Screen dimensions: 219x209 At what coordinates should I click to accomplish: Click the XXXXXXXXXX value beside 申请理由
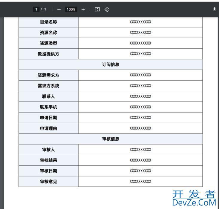coord(140,128)
